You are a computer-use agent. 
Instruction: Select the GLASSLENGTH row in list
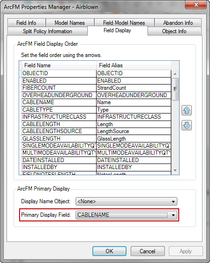tap(97, 139)
